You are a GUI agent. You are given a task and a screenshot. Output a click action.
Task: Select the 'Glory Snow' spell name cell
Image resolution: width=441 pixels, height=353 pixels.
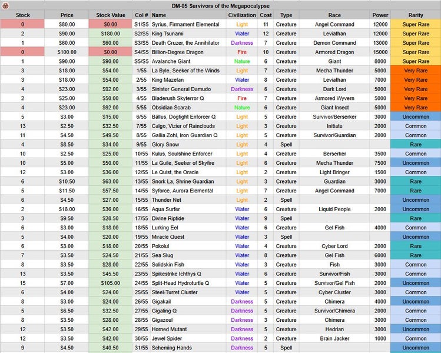point(188,145)
